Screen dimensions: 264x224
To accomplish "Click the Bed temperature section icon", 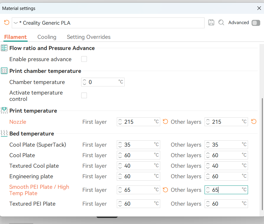I will 4,134.
